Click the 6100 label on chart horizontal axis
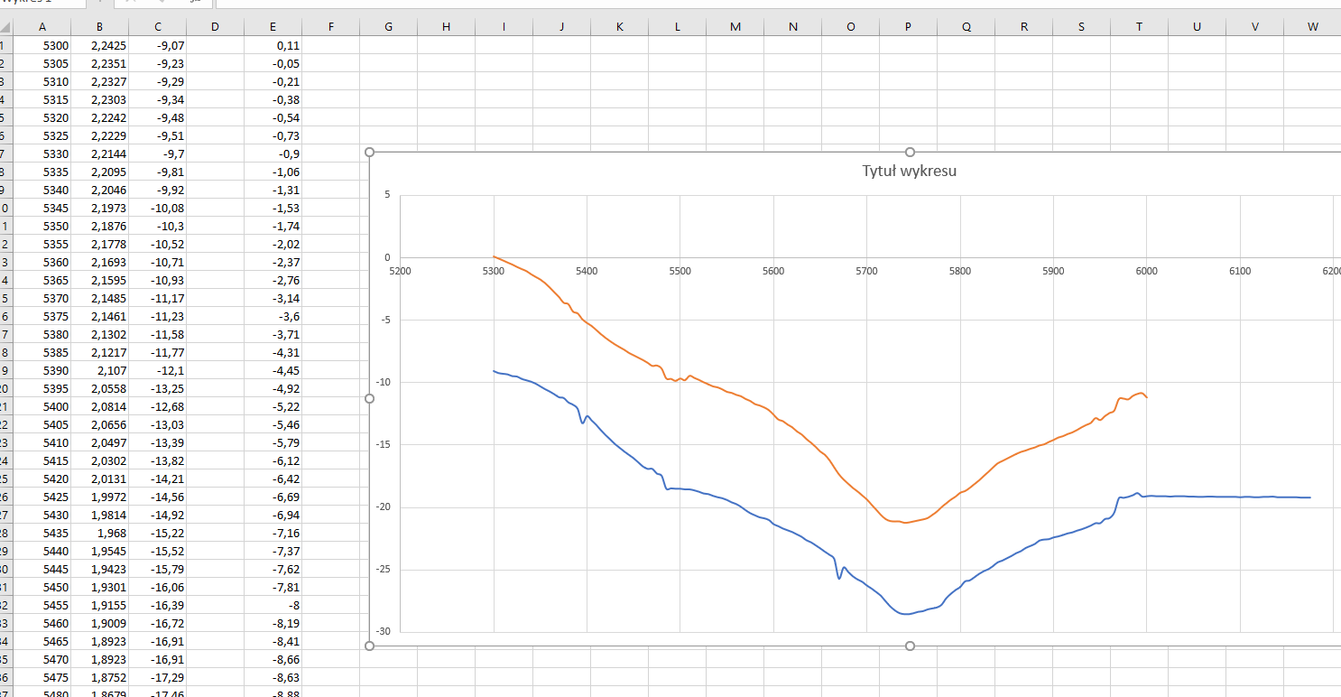Image resolution: width=1341 pixels, height=697 pixels. click(1240, 271)
